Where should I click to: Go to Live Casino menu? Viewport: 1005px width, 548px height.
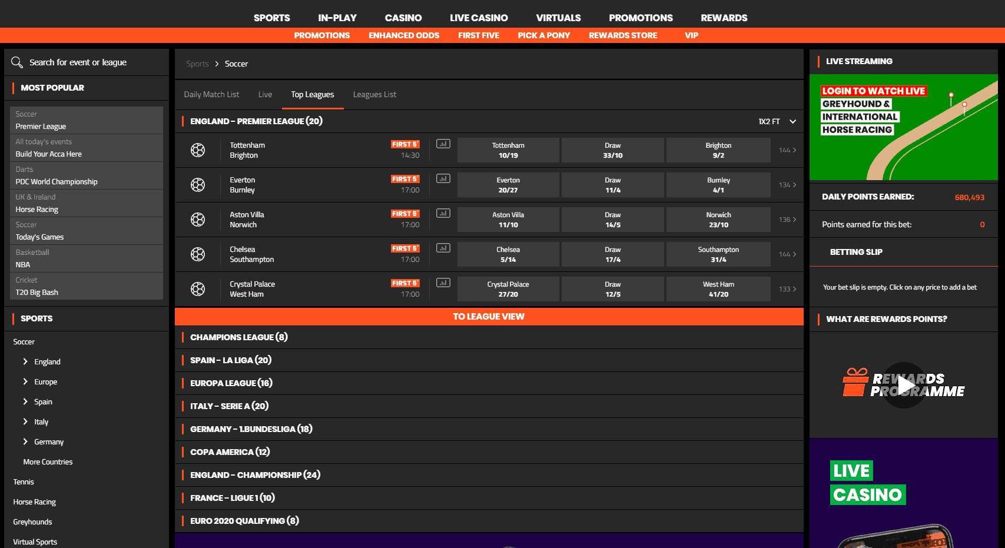pyautogui.click(x=479, y=18)
